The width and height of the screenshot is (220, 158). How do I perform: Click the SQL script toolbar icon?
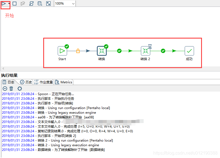[x=31, y=4]
